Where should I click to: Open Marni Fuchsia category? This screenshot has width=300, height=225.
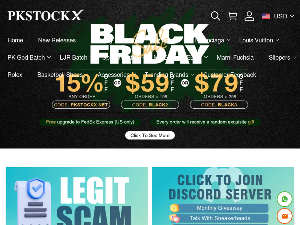click(x=235, y=57)
